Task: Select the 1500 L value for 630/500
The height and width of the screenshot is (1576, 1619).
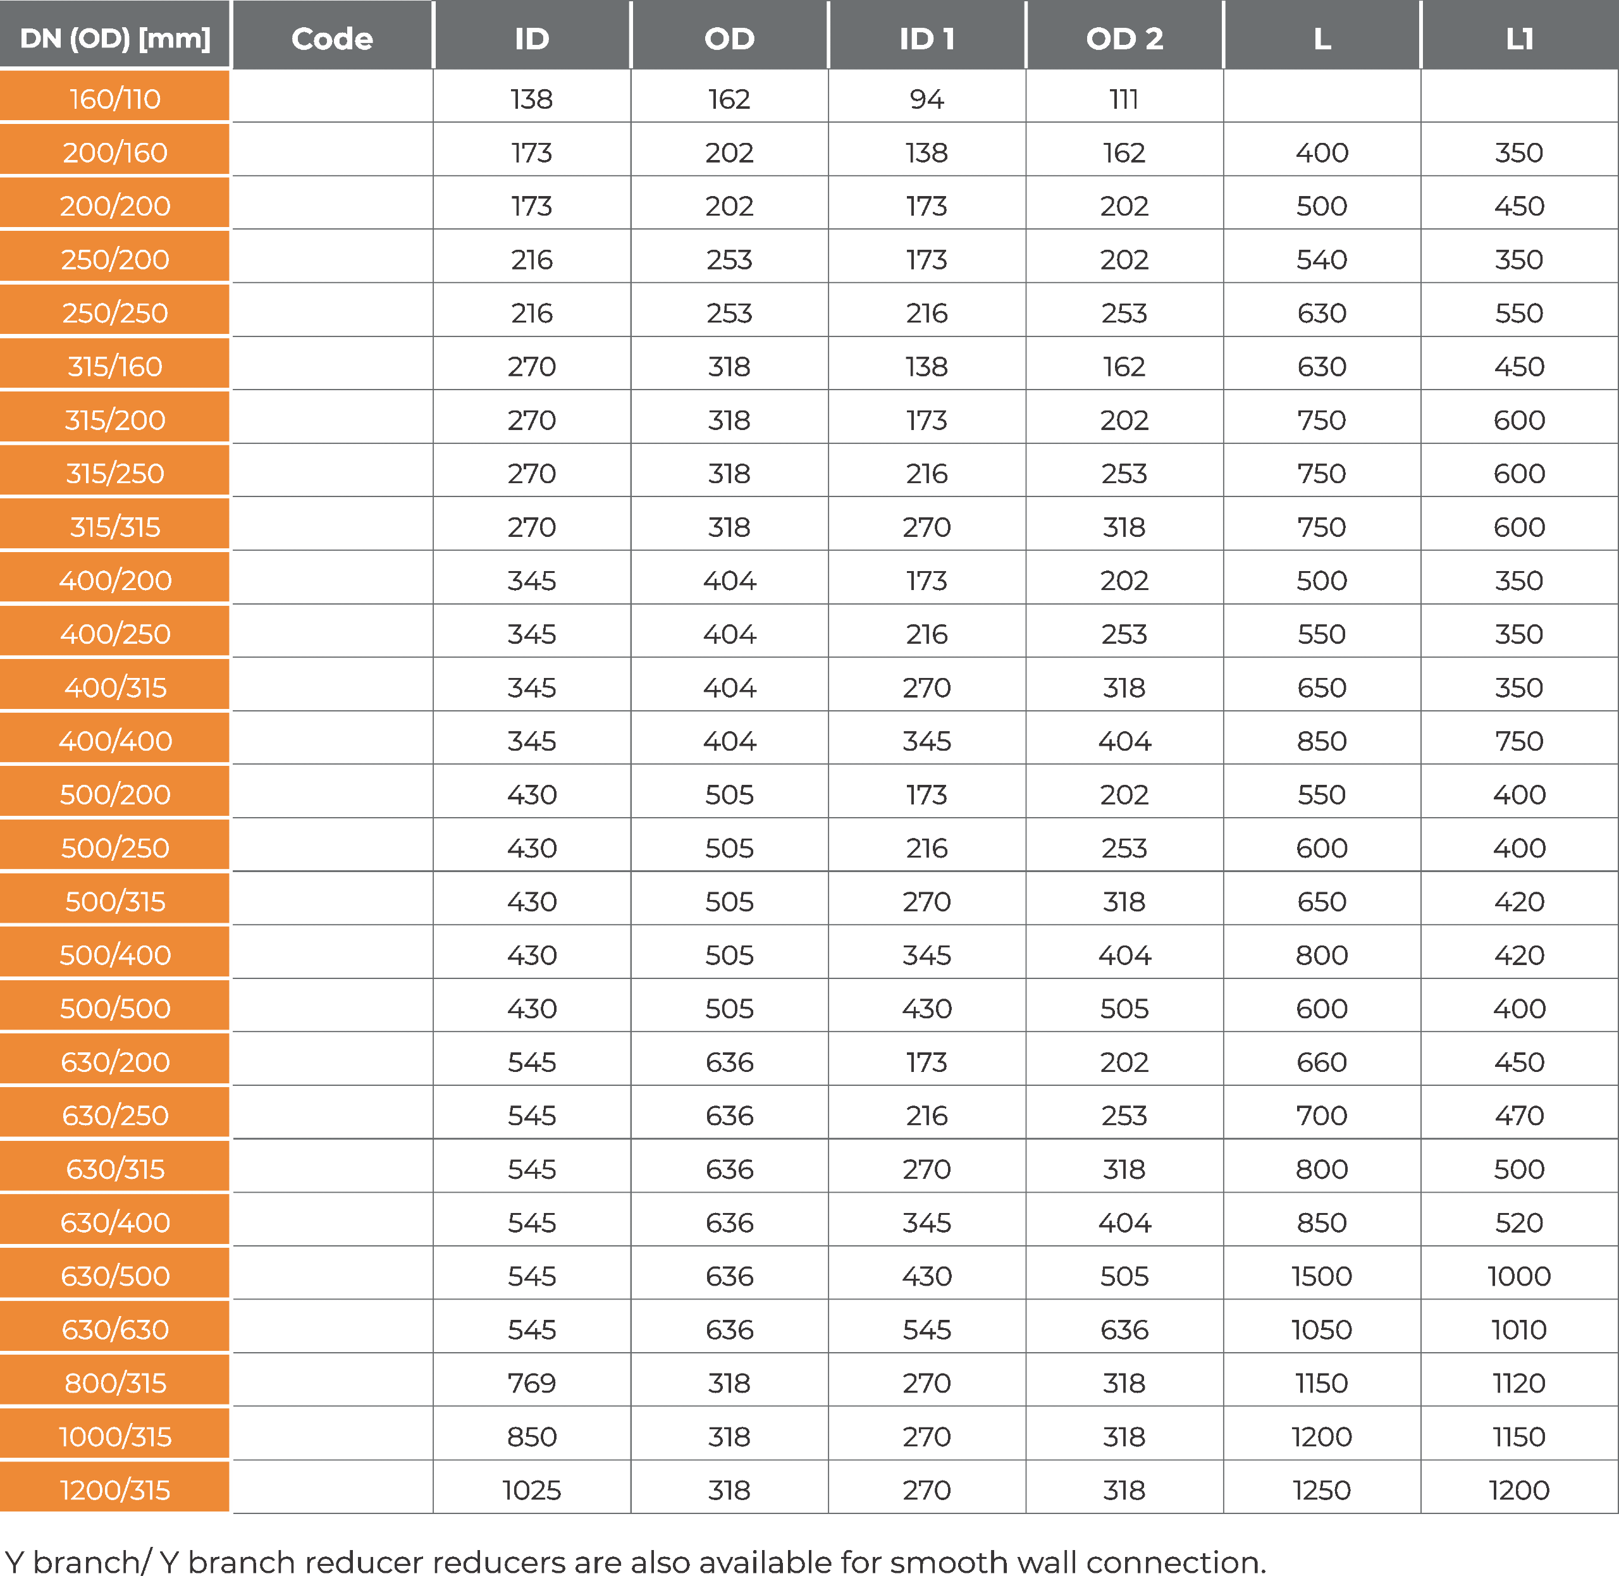Action: tap(1322, 1274)
